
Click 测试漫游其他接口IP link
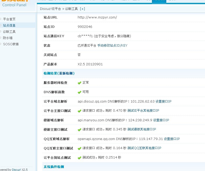pos(142,129)
